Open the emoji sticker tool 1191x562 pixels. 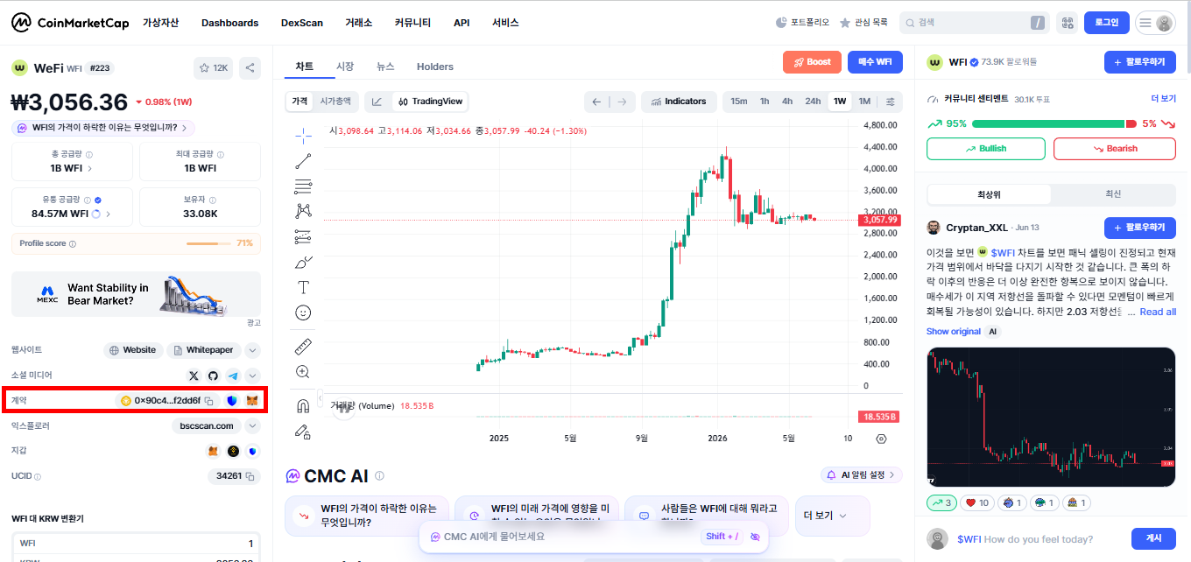(304, 313)
